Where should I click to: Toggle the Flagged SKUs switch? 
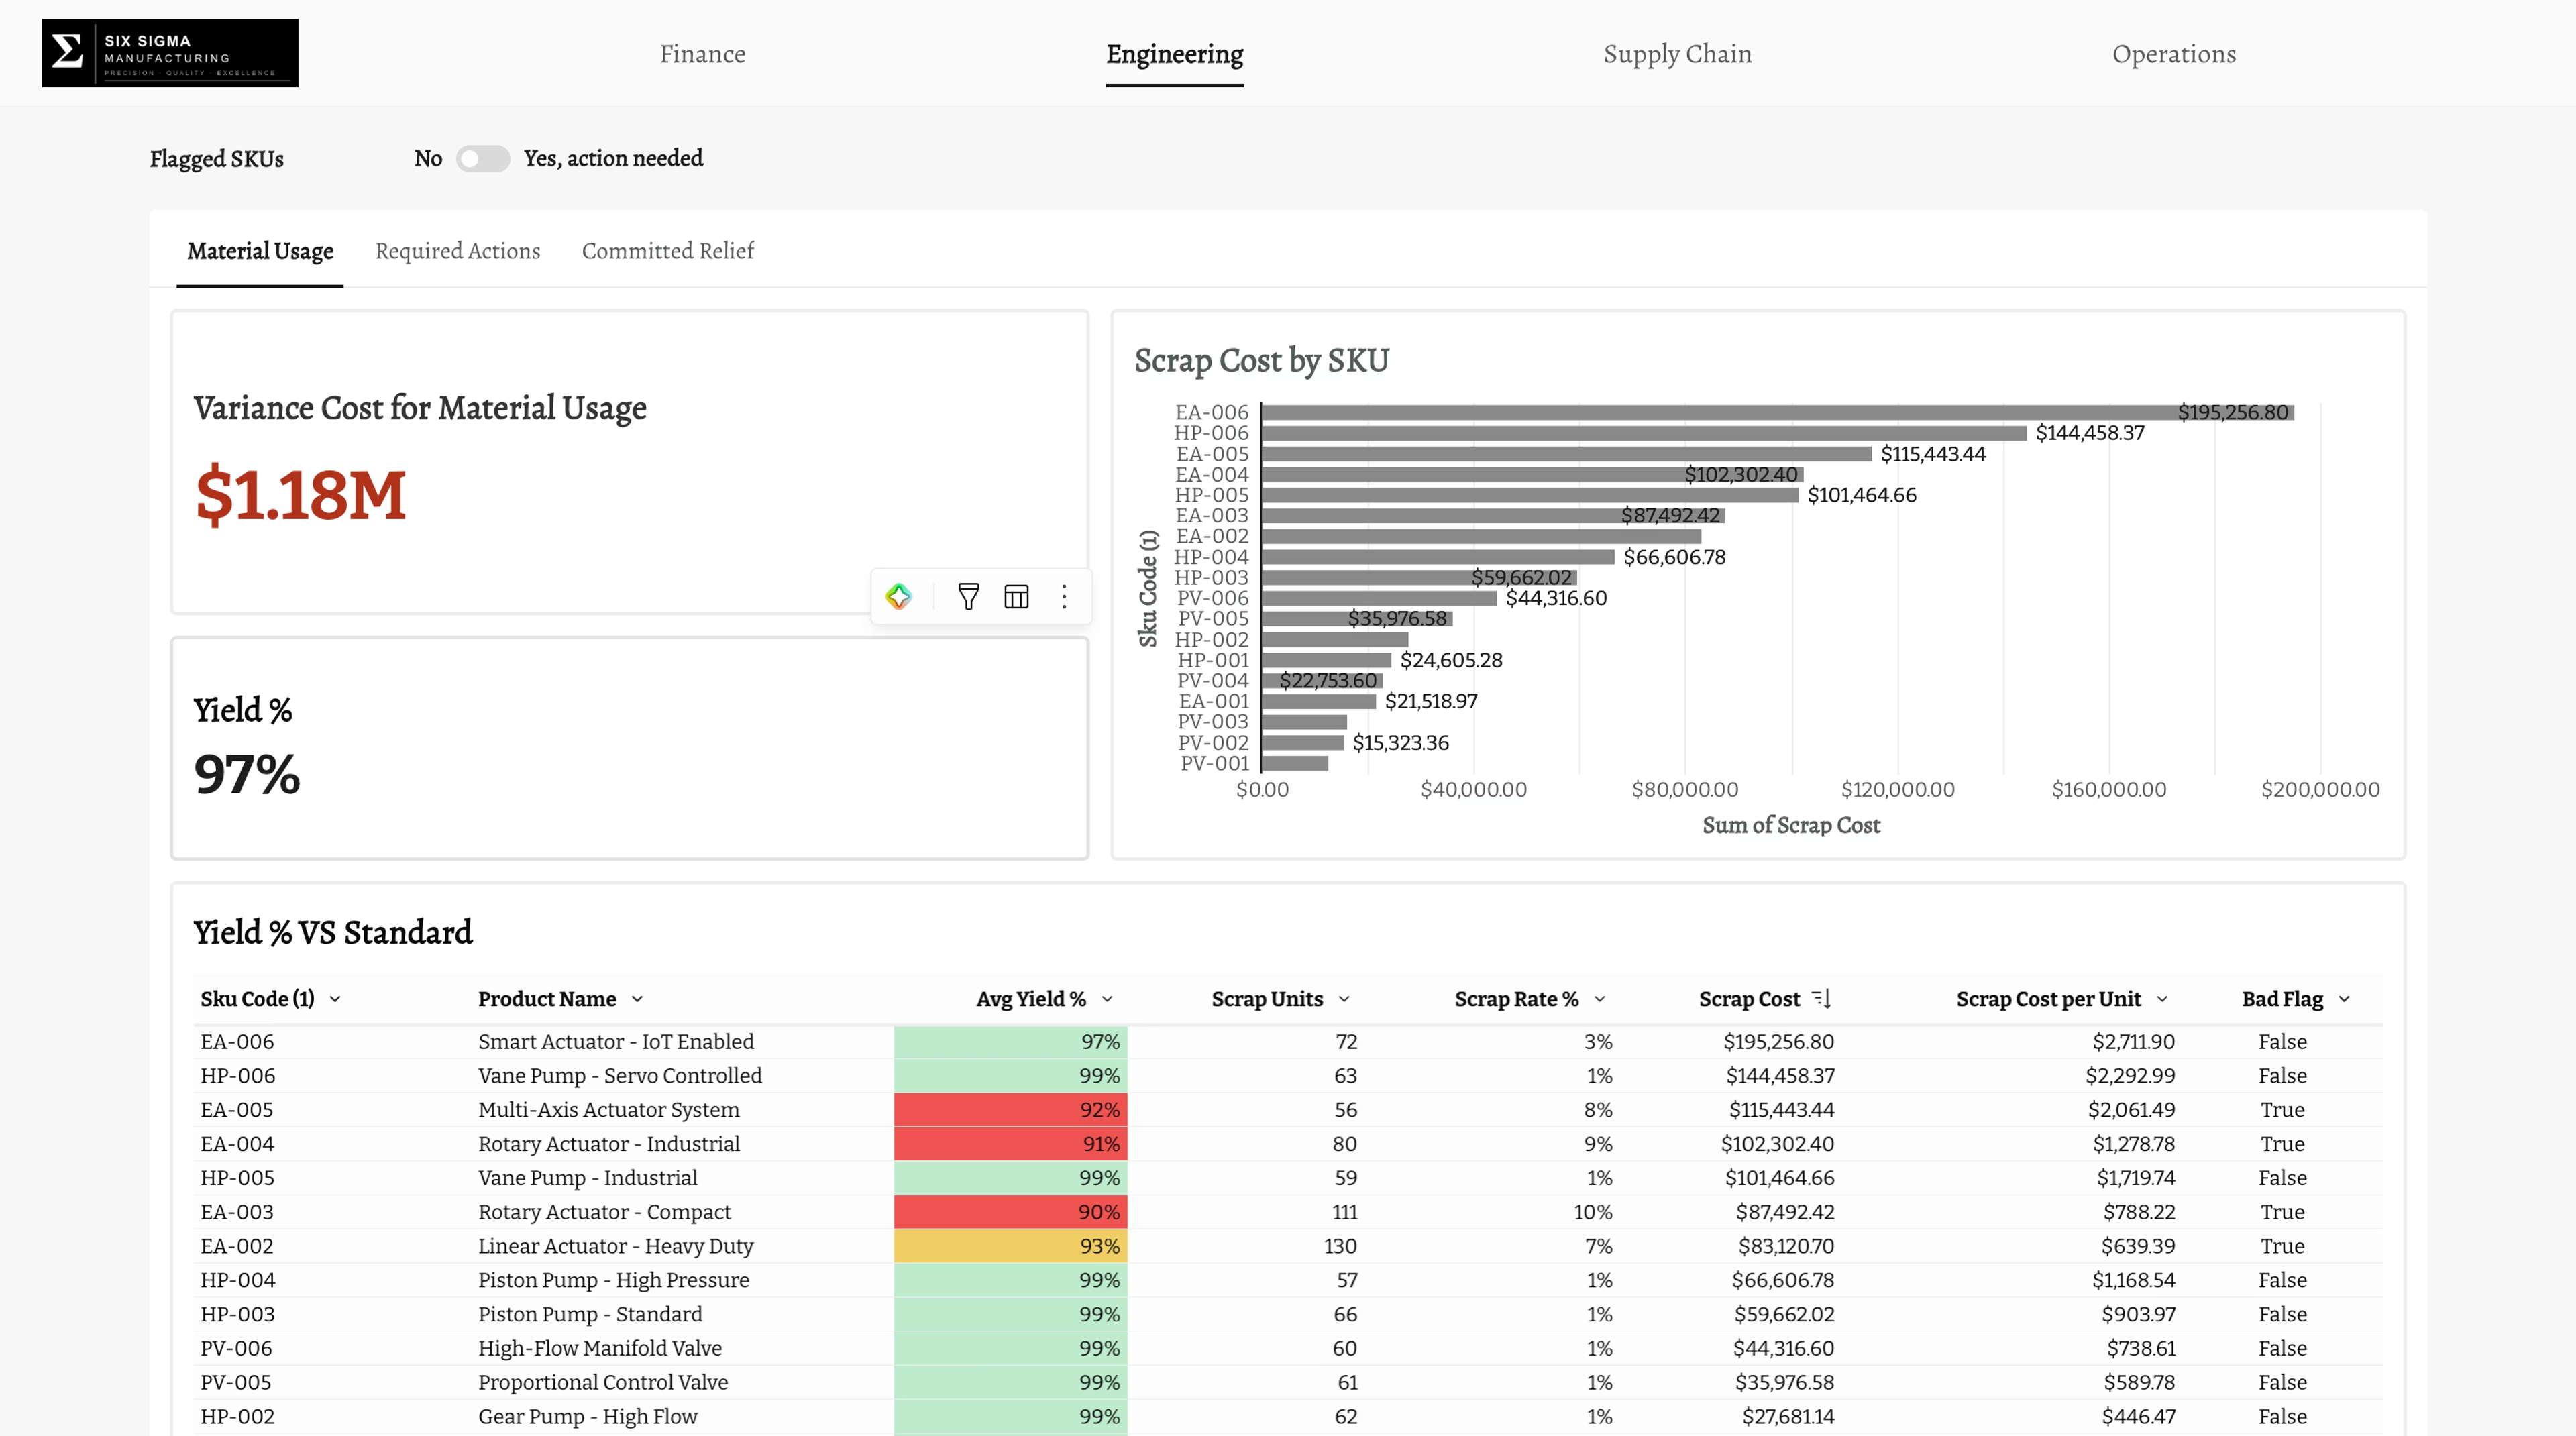(x=482, y=159)
